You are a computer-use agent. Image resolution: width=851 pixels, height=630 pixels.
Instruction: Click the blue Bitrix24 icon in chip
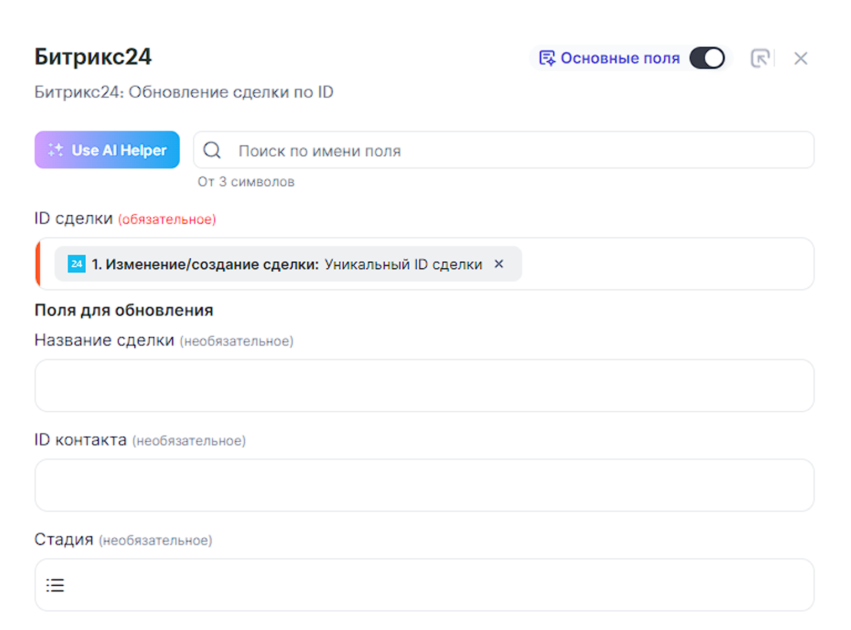tap(76, 264)
